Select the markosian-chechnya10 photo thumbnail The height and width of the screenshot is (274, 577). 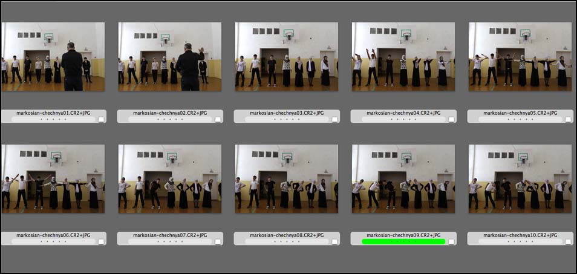[x=520, y=179]
